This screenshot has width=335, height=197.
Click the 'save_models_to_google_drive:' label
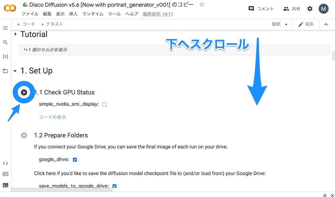pyautogui.click(x=74, y=186)
